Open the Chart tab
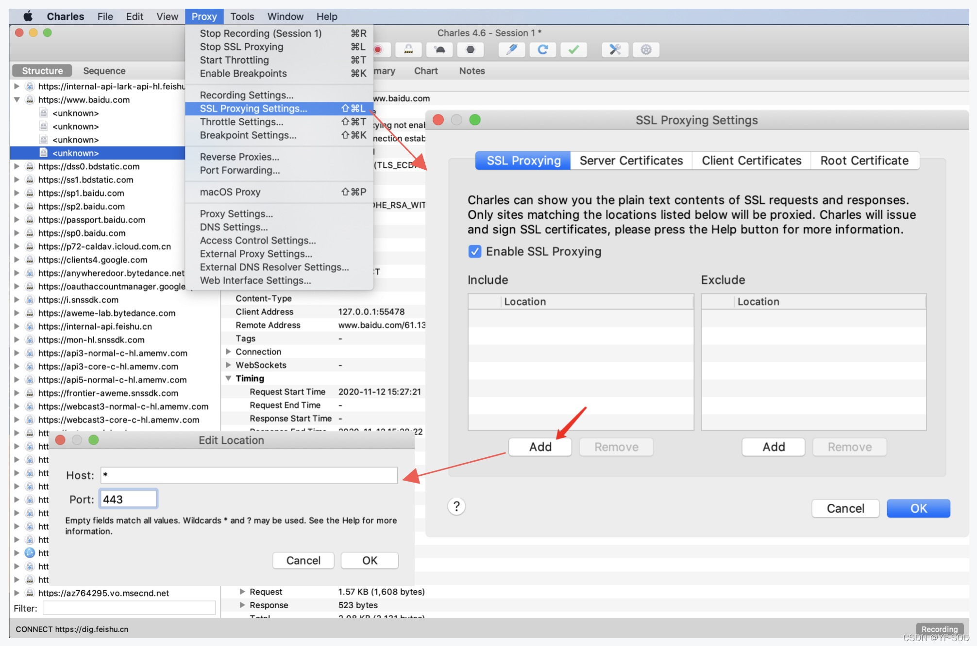This screenshot has height=646, width=977. [426, 71]
